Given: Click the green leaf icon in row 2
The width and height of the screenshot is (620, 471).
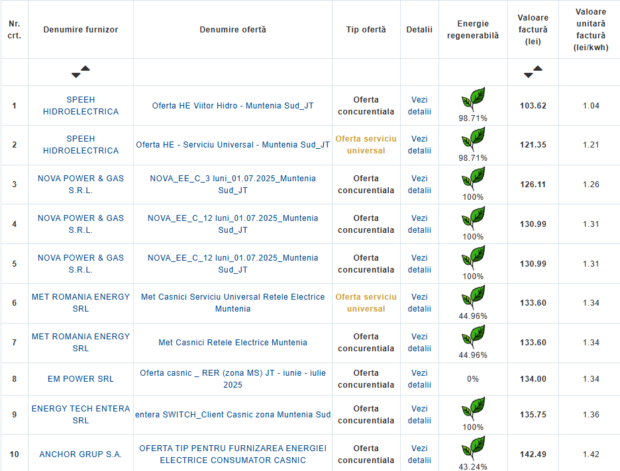Looking at the screenshot, I should (x=473, y=138).
